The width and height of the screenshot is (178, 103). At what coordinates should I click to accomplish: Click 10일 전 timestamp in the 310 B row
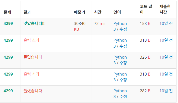click(x=166, y=74)
